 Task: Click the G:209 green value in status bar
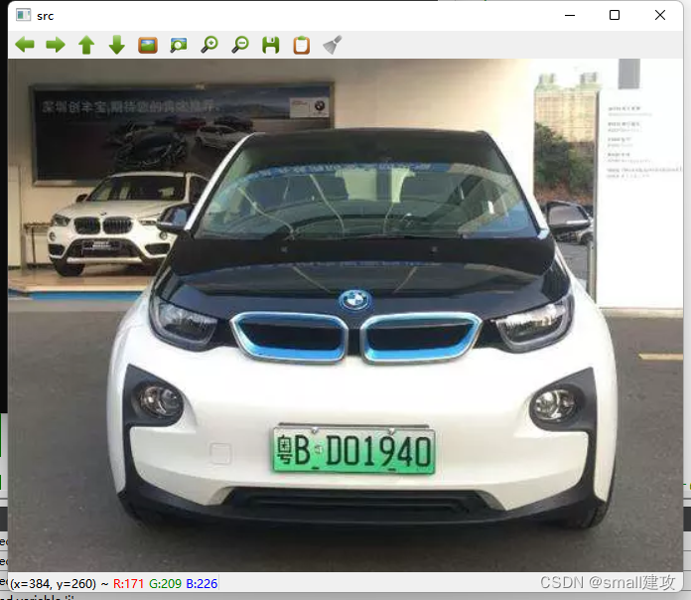click(x=165, y=584)
